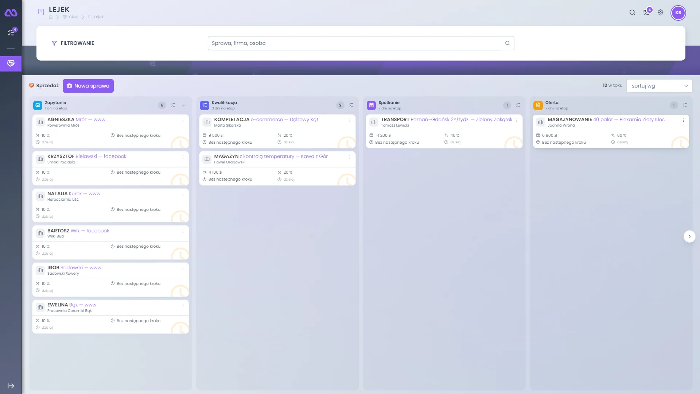Viewport: 700px width, 394px height.
Task: Open the settings gear icon
Action: click(x=660, y=12)
